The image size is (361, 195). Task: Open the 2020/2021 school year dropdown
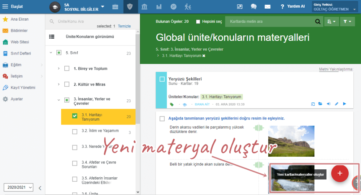[x=18, y=187]
